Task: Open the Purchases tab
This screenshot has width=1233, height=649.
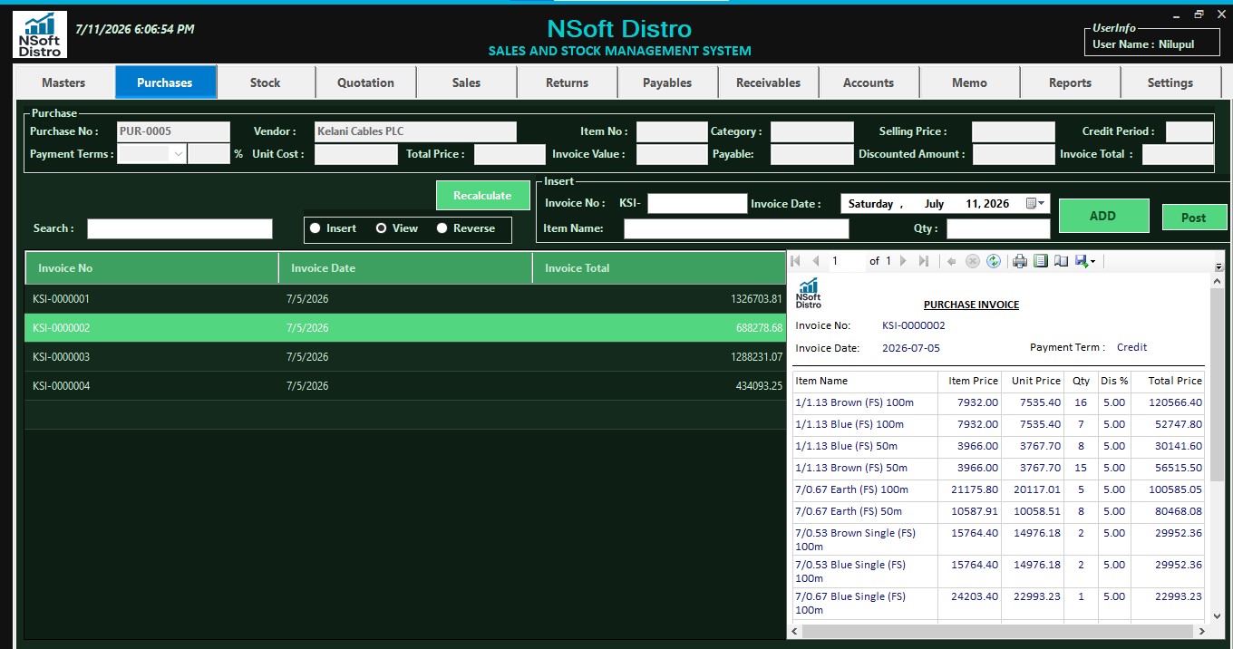Action: pyautogui.click(x=165, y=82)
